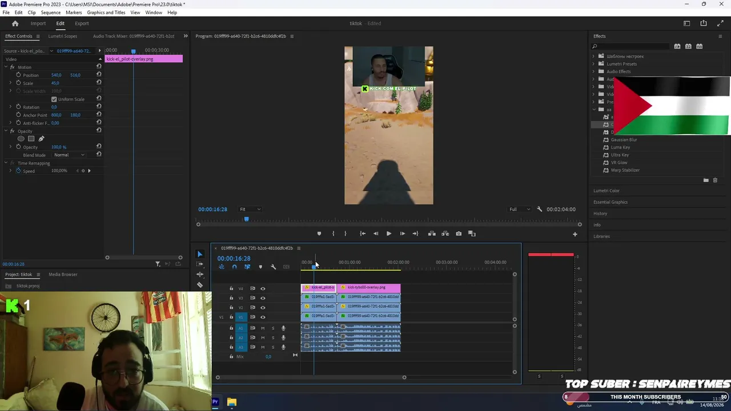Open the Comparison View button
Viewport: 731px width, 411px height.
(x=472, y=233)
